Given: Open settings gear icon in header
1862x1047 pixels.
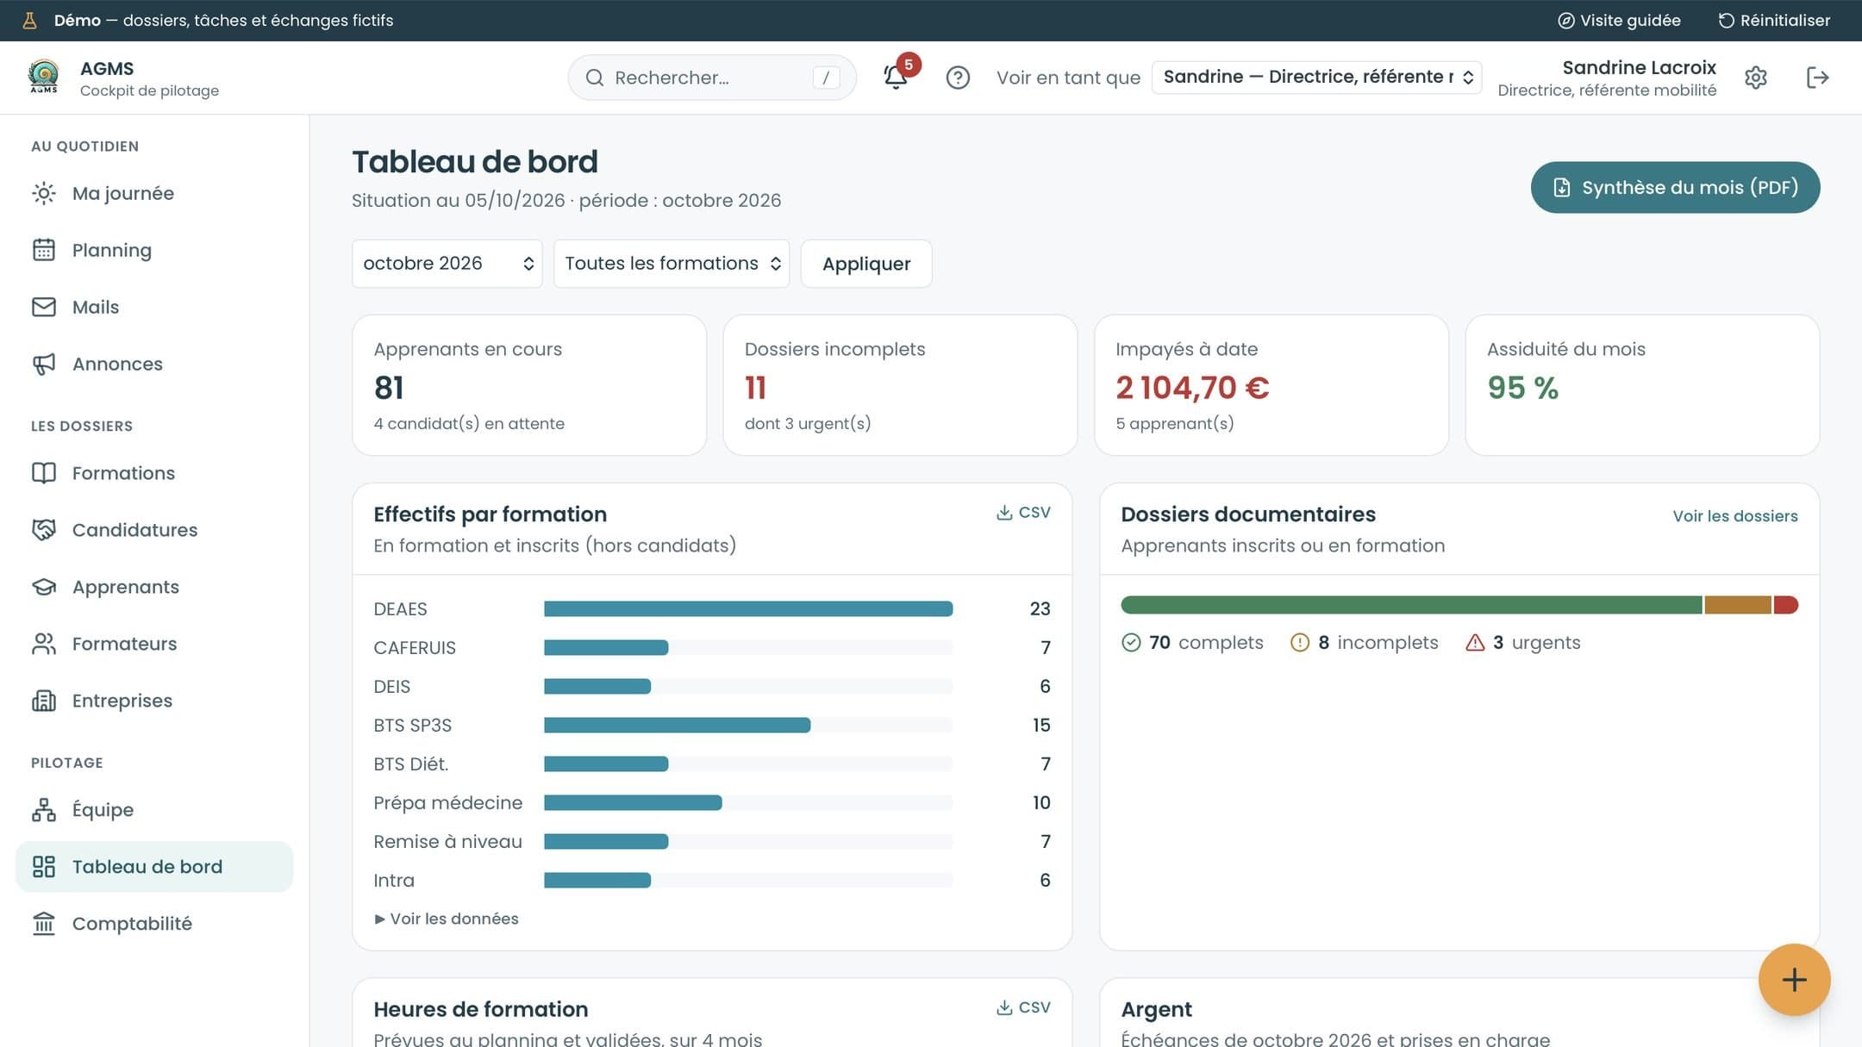Looking at the screenshot, I should 1756,78.
